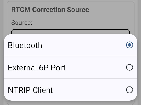This screenshot has height=105, width=141.
Task: Tap the filled blue dot beside Bluetooth
Action: pos(129,45)
